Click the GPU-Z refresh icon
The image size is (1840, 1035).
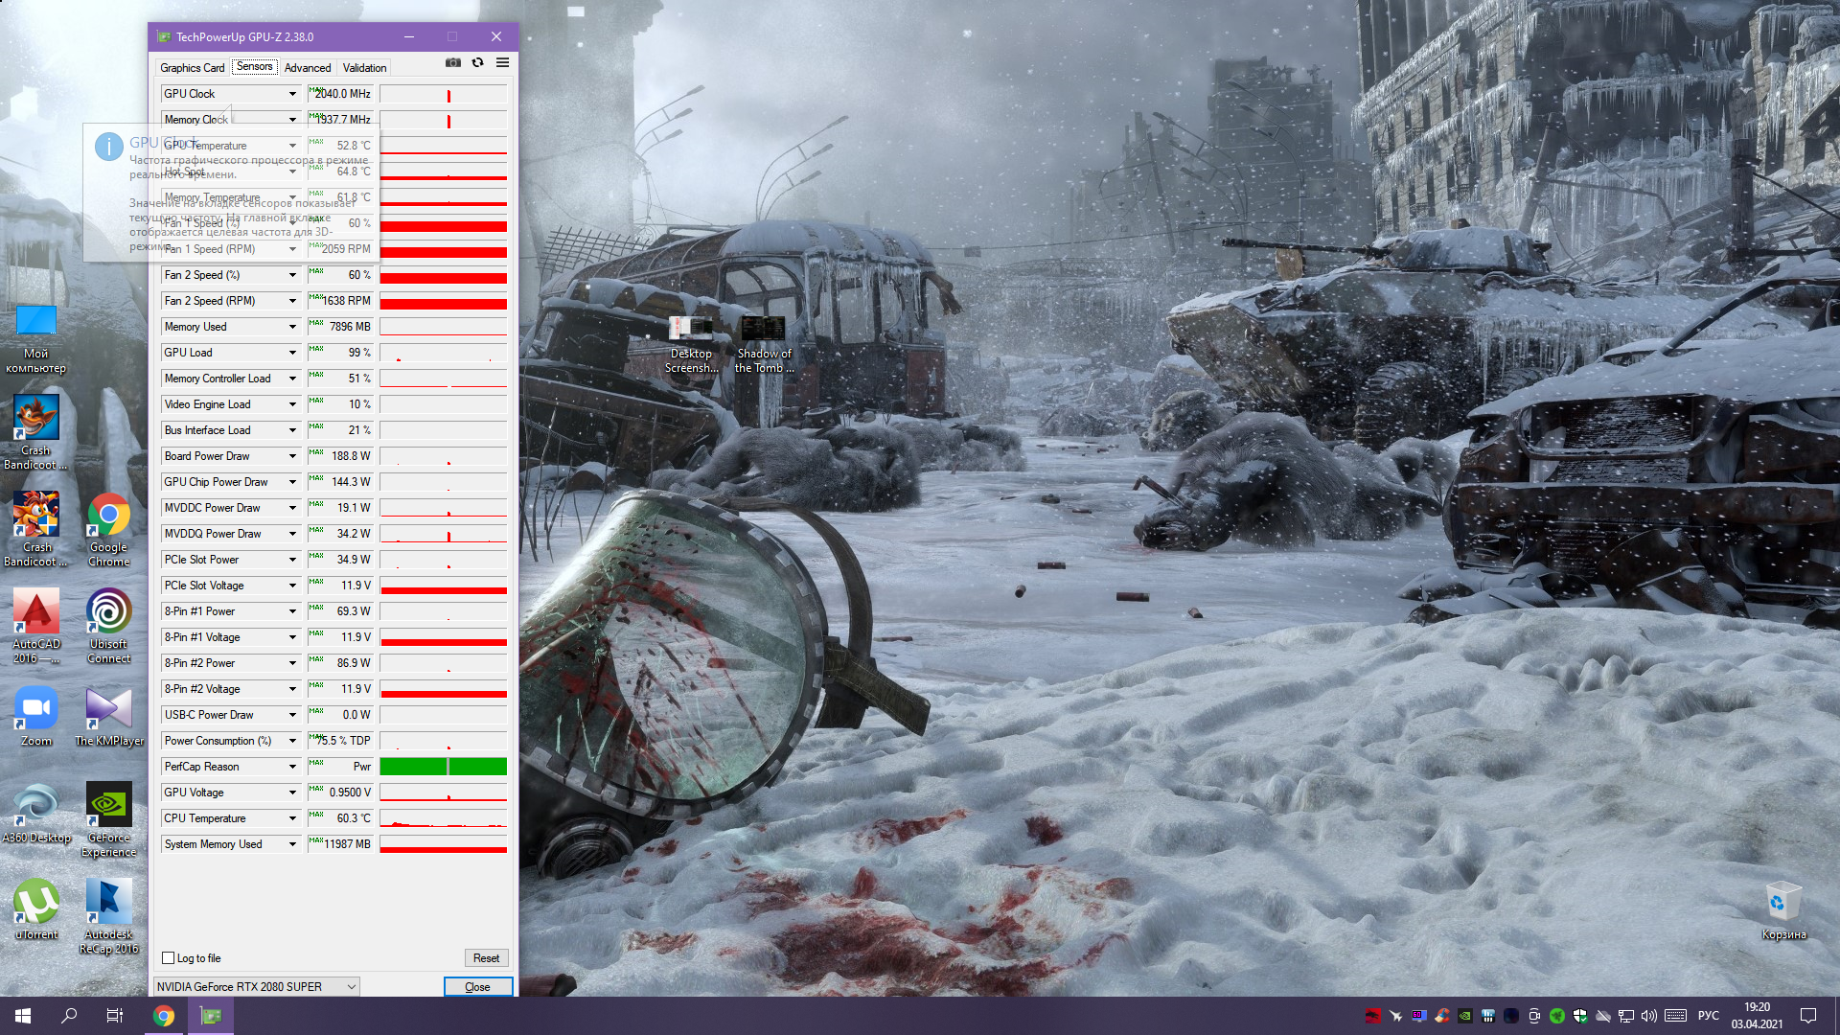point(477,63)
